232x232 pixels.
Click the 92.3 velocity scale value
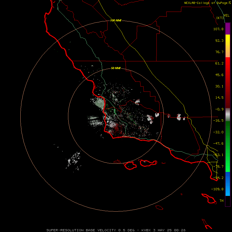219,40
